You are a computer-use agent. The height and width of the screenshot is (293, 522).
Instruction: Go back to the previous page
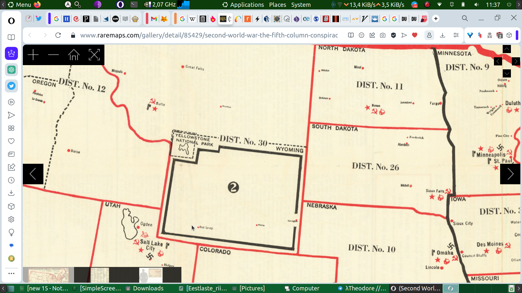30,35
